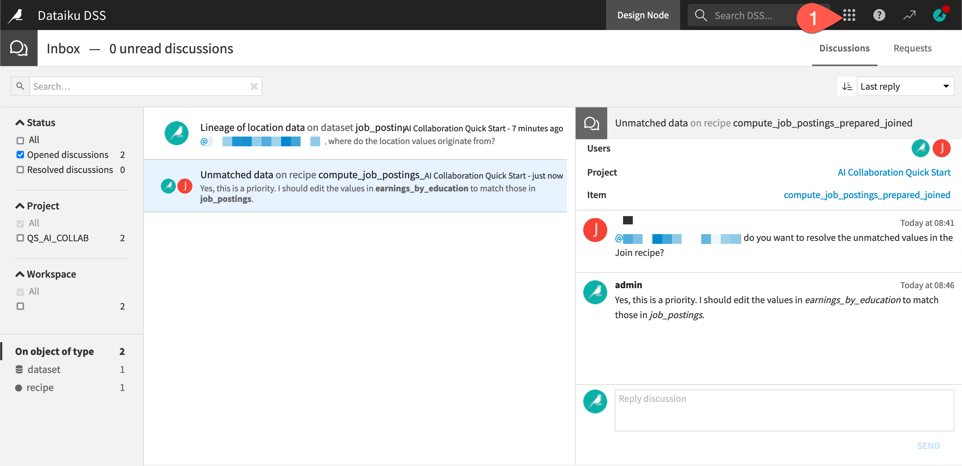Click the Dataiku bird logo
The height and width of the screenshot is (466, 962).
(x=16, y=15)
